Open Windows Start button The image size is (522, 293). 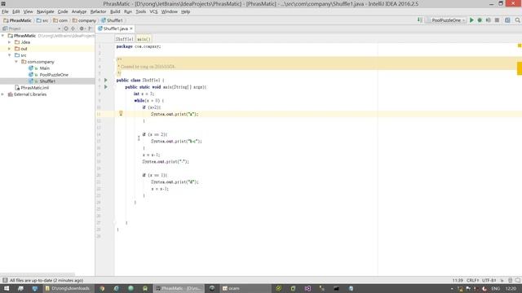pyautogui.click(x=7, y=288)
